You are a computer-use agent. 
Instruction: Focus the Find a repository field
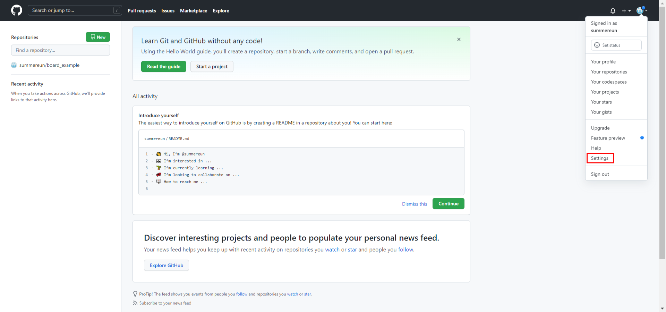60,50
